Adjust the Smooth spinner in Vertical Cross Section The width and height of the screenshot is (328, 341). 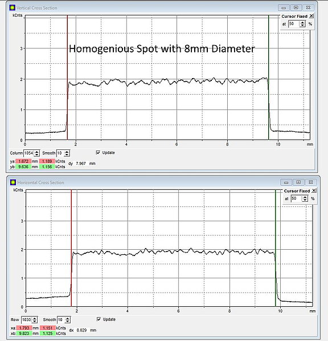click(67, 153)
